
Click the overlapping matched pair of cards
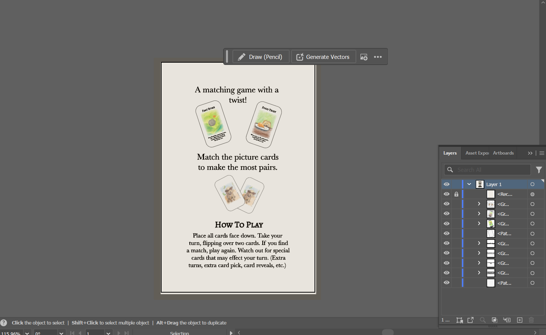pos(239,194)
